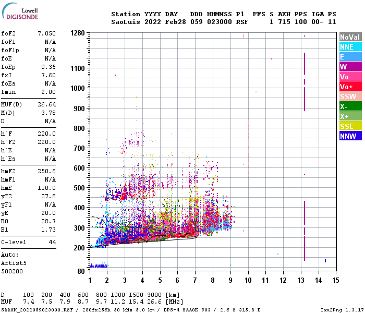The height and width of the screenshot is (313, 365).
Task: Select the W legend swatch
Action: (350, 67)
